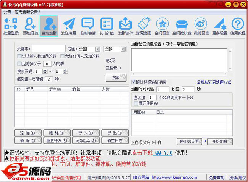Open the http://www.kuaima5.com website link
Image resolution: width=248 pixels, height=182 pixels.
[174, 177]
